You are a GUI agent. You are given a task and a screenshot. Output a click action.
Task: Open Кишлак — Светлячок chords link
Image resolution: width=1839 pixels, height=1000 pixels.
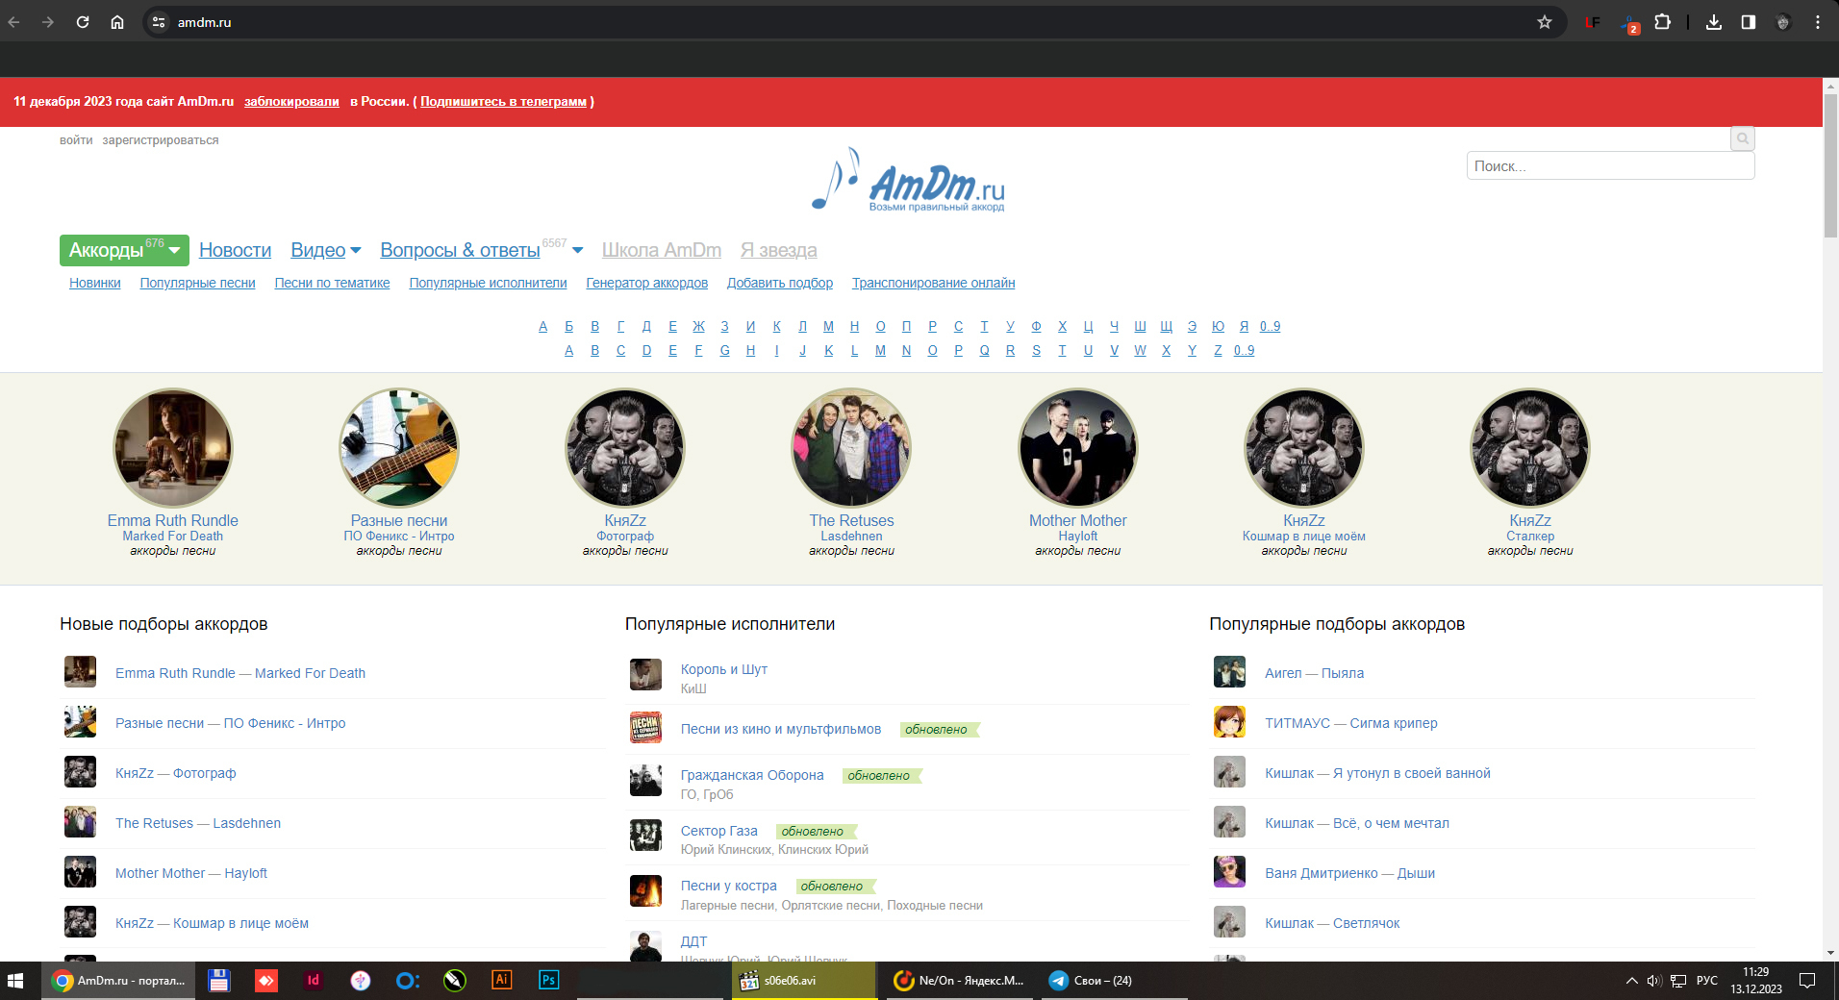pos(1332,923)
